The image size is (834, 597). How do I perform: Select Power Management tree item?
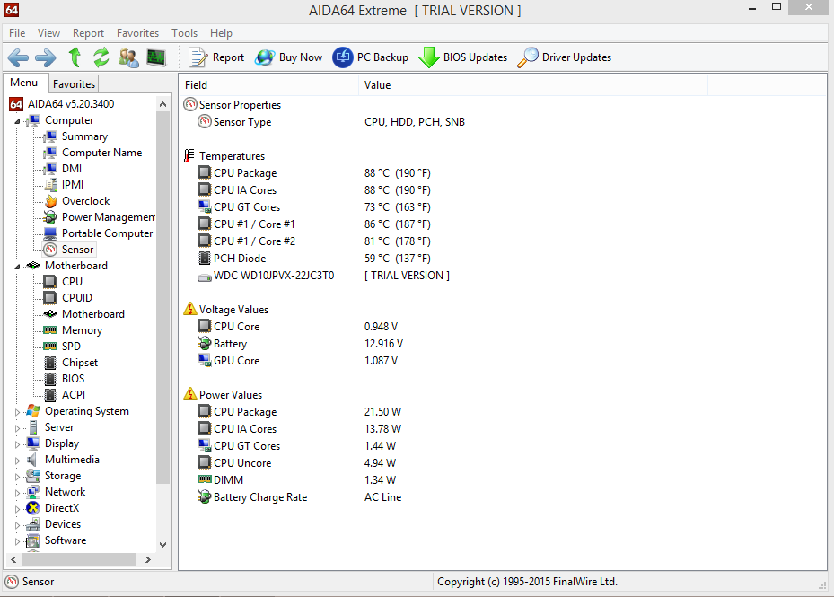(108, 217)
